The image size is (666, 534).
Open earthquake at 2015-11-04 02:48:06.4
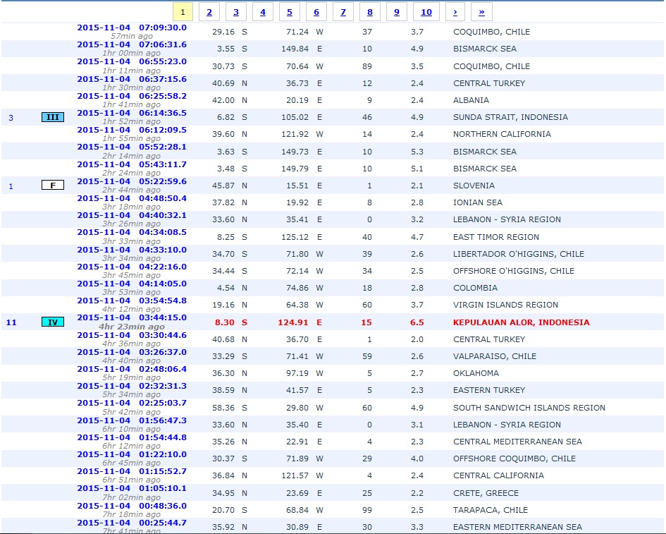132,370
